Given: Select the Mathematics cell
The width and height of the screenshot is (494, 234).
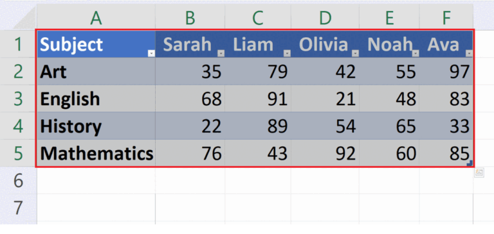Looking at the screenshot, I should [x=96, y=154].
